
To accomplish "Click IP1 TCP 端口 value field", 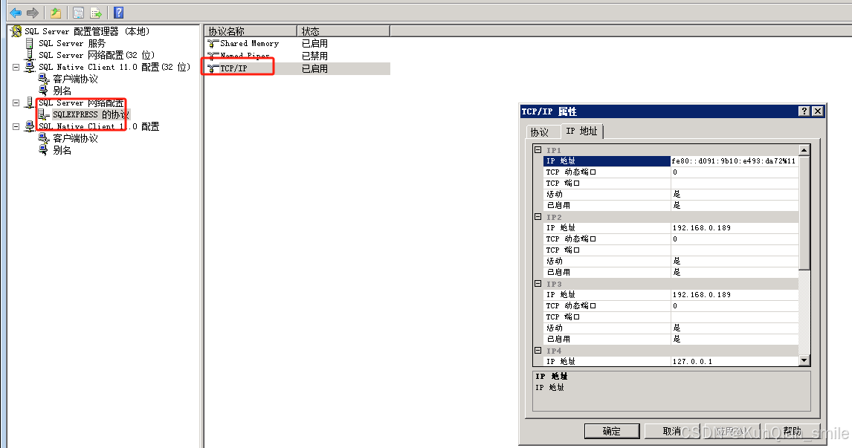I will click(x=735, y=183).
